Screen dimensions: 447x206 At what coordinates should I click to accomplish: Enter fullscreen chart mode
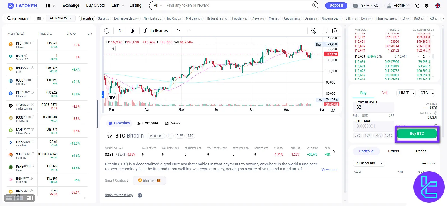[324, 31]
